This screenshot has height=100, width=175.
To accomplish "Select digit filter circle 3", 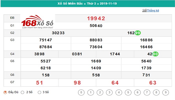I will [x=109, y=92].
